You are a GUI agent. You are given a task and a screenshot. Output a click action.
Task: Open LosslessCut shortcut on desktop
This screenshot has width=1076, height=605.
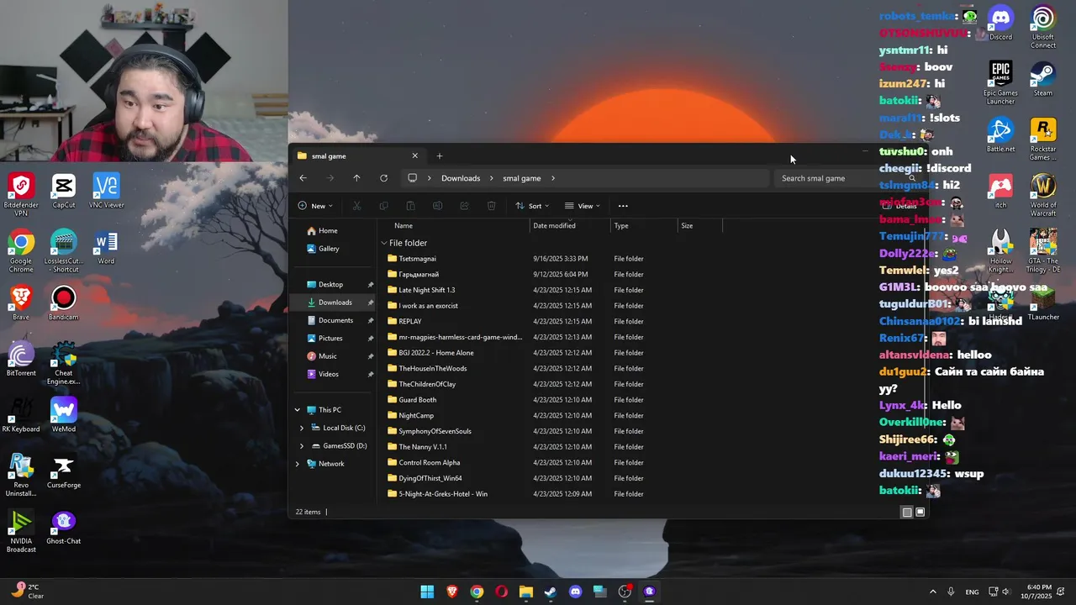64,250
